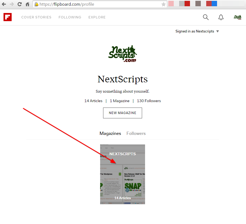
Task: Go to the Explore section
Action: coord(97,17)
